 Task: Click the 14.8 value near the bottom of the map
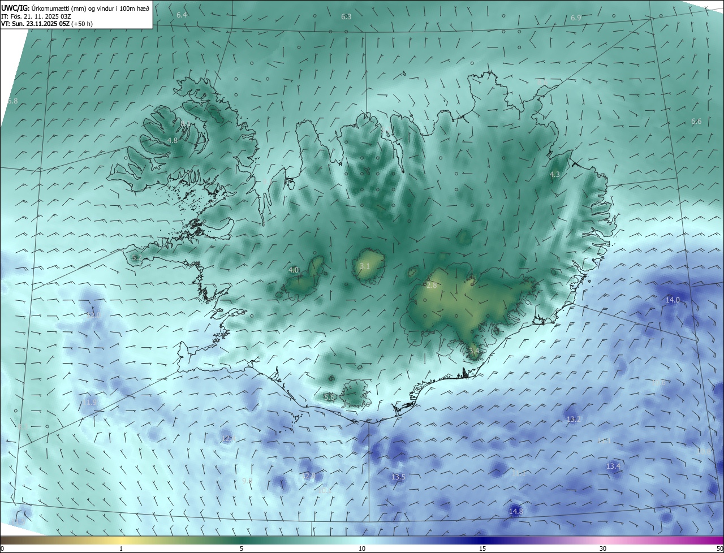(x=516, y=511)
